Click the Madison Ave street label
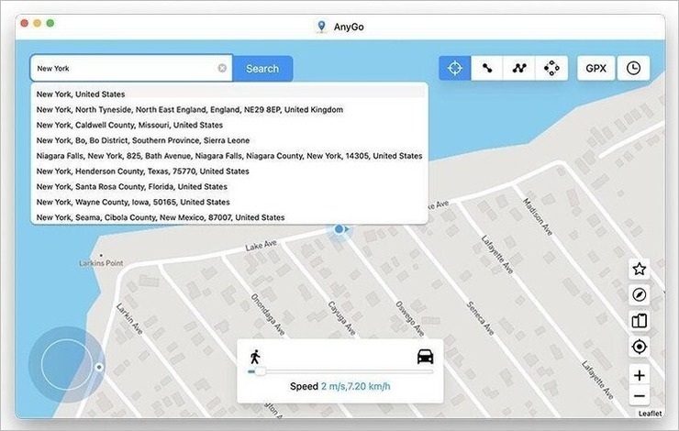Viewport: 679px width, 431px height. tap(538, 216)
